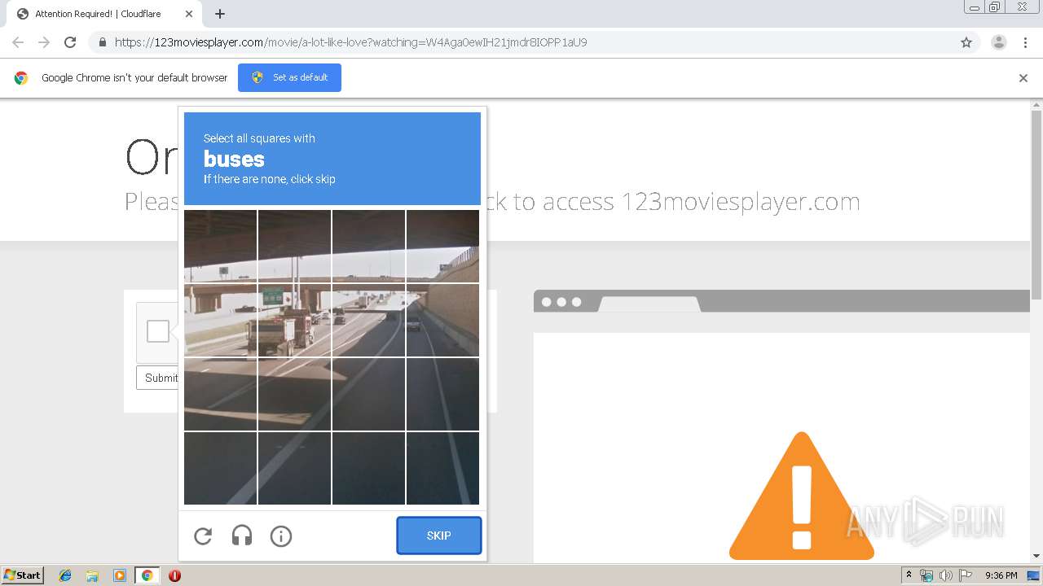Open the media player taskbar icon
Screen dimensions: 1043x586
pyautogui.click(x=120, y=575)
